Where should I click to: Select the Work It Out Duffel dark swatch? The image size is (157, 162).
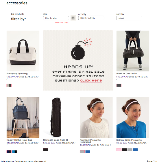point(119,85)
